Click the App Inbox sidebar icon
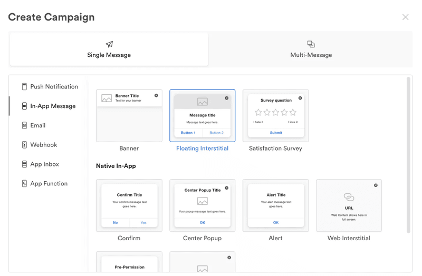The width and height of the screenshot is (422, 276). tap(24, 164)
